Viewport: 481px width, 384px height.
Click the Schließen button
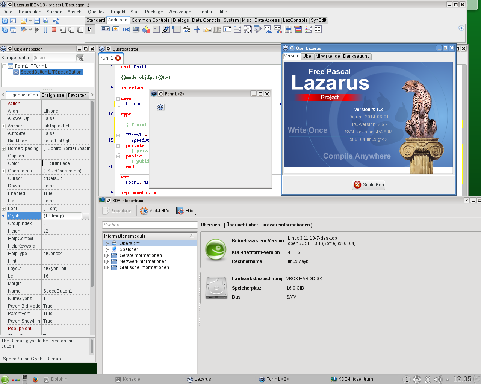[369, 185]
